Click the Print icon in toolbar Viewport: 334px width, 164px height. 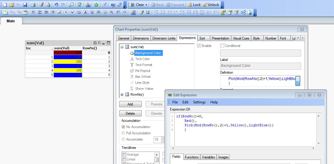(33, 5)
